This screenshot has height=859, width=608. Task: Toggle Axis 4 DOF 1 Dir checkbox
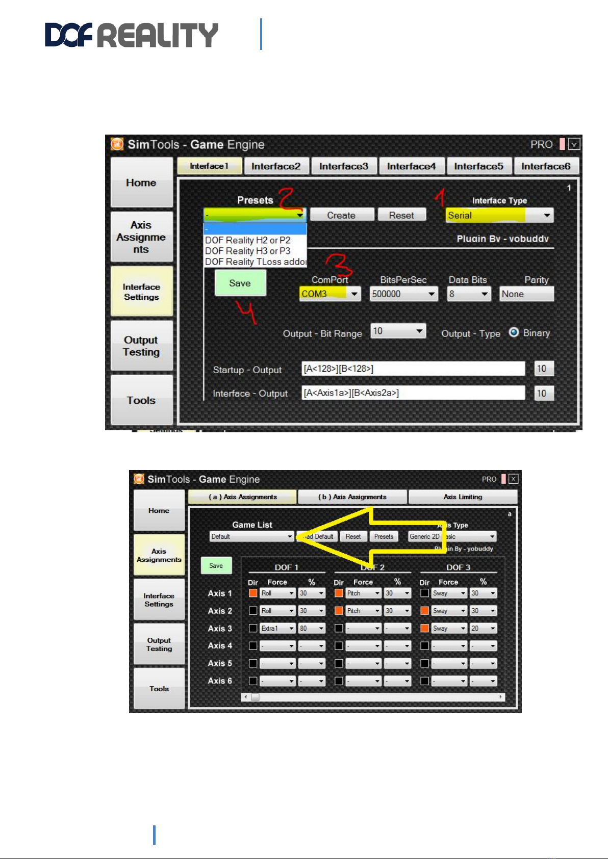(253, 646)
